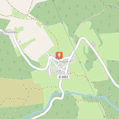Select the tiny building beside the western road curve
The height and width of the screenshot is (119, 119).
click(42, 67)
